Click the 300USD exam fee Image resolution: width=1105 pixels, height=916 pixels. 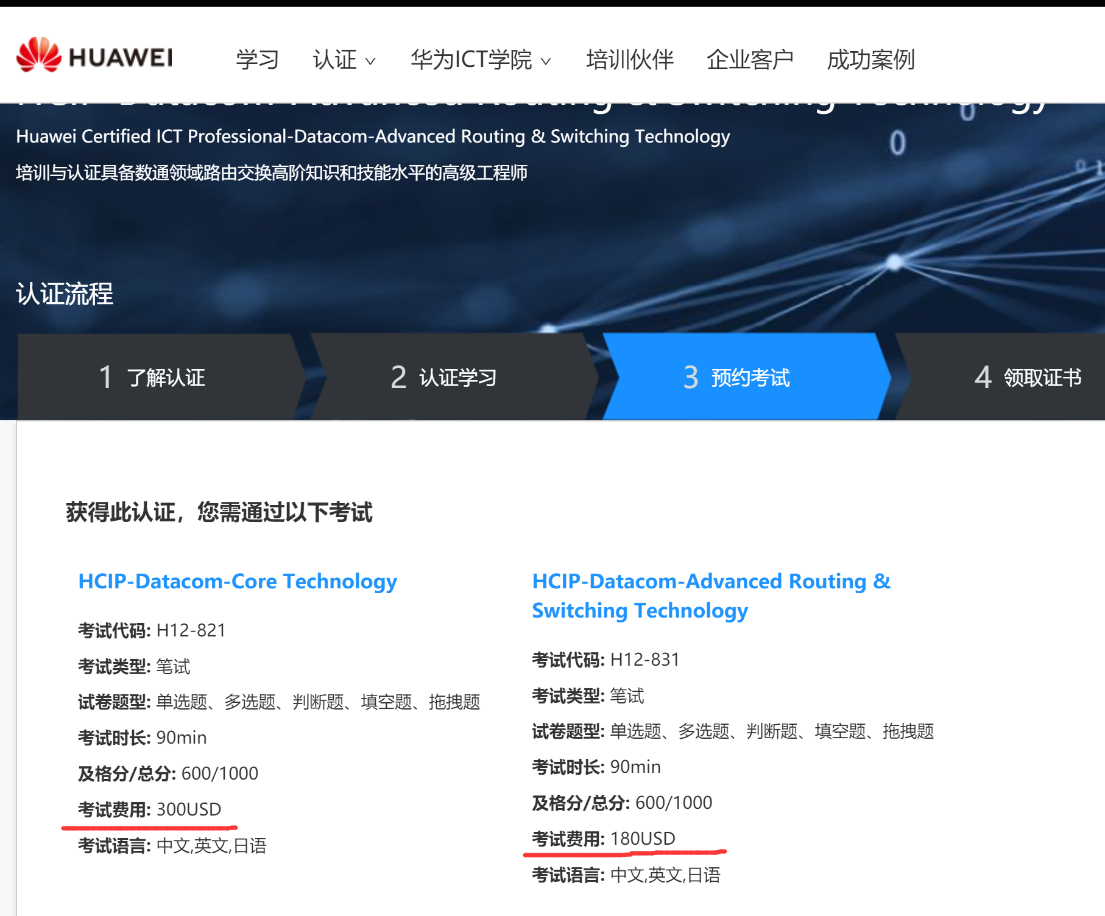tap(189, 809)
